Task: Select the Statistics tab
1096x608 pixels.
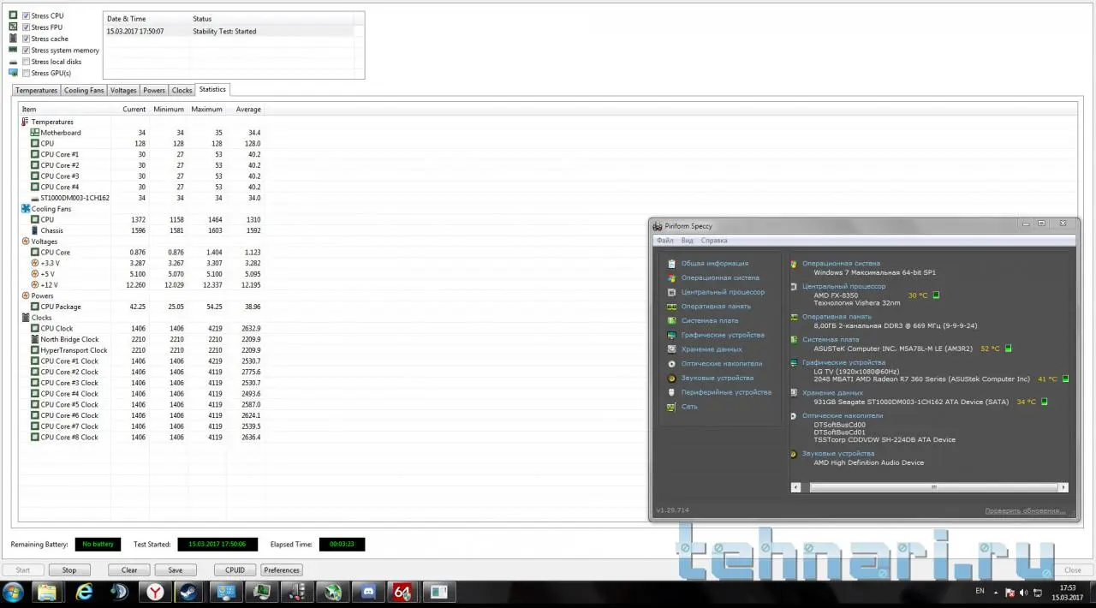Action: [x=212, y=89]
